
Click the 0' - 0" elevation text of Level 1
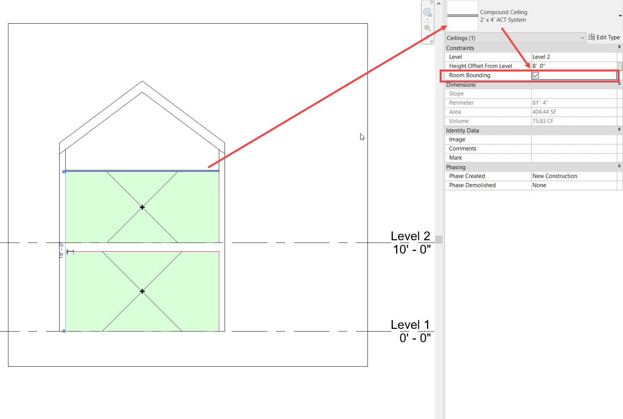[415, 338]
